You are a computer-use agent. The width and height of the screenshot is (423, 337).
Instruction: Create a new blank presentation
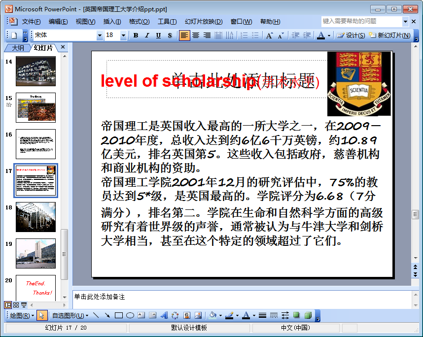click(14, 35)
